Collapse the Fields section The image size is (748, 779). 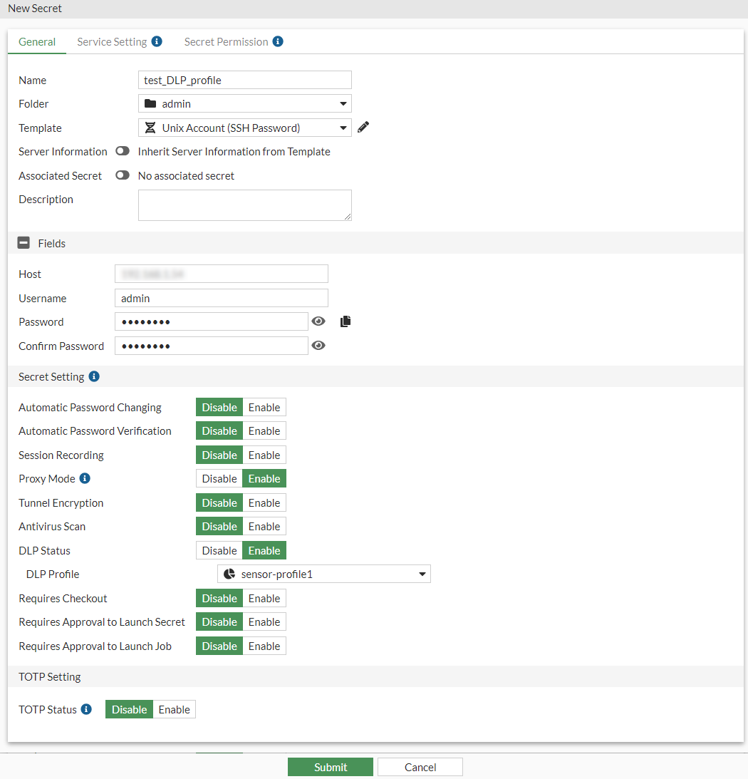21,242
